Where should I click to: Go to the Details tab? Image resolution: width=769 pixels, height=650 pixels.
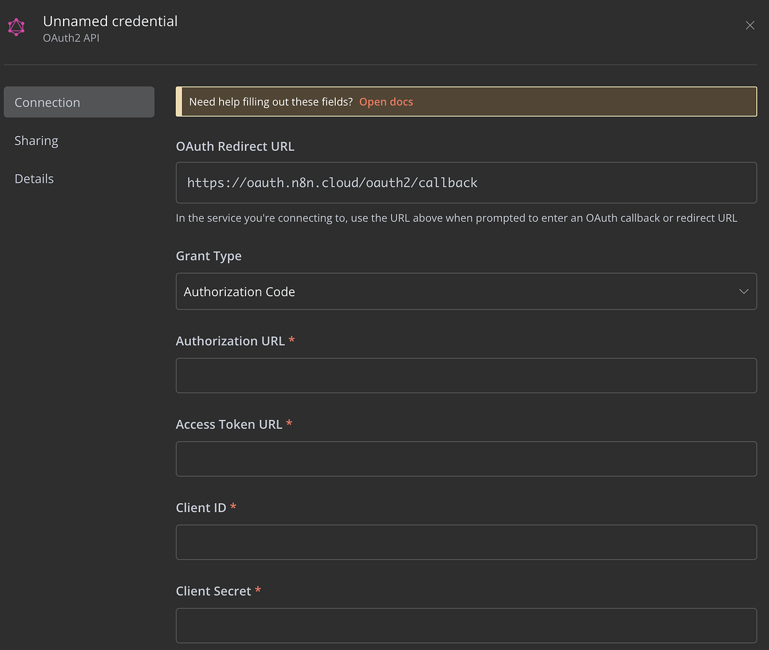coord(34,179)
